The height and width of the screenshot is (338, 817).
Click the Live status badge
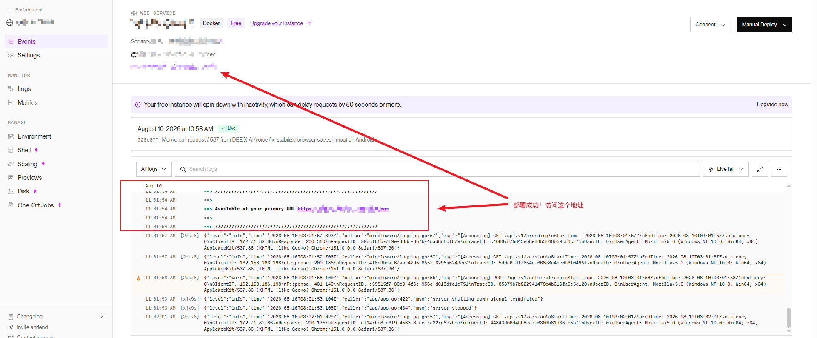click(x=229, y=128)
